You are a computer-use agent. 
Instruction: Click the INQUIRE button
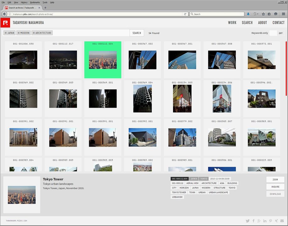click(275, 187)
